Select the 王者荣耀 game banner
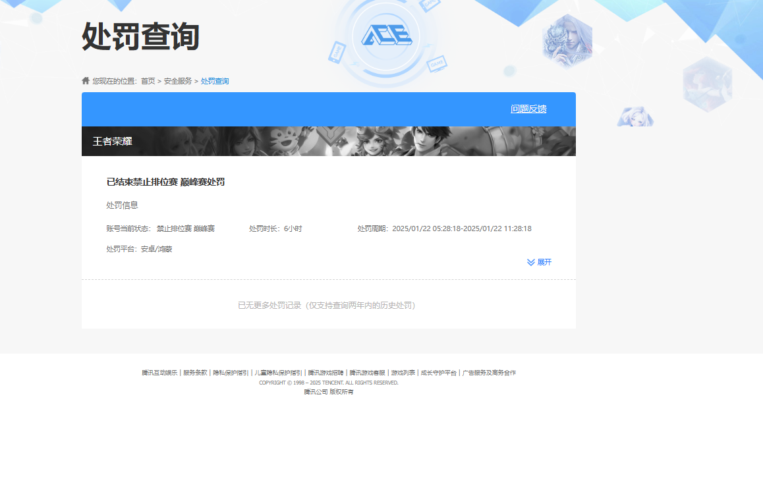Viewport: 763px width, 484px height. click(328, 140)
